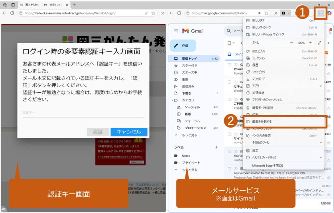Click the full-screen arrow icon in the zoom row
The image size is (334, 213).
(x=319, y=43)
